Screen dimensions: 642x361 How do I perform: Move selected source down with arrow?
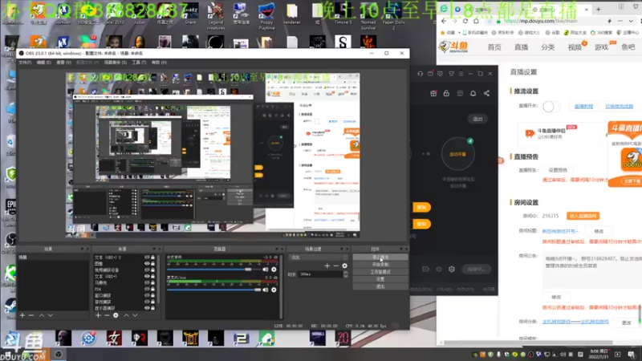(135, 315)
